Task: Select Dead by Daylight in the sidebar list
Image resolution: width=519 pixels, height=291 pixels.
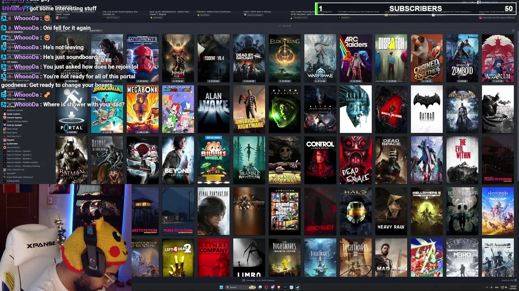Action: pyautogui.click(x=14, y=125)
